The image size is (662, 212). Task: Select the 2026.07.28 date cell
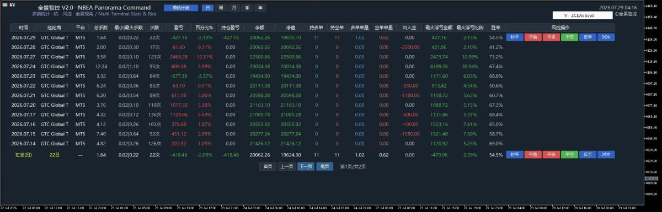point(24,47)
